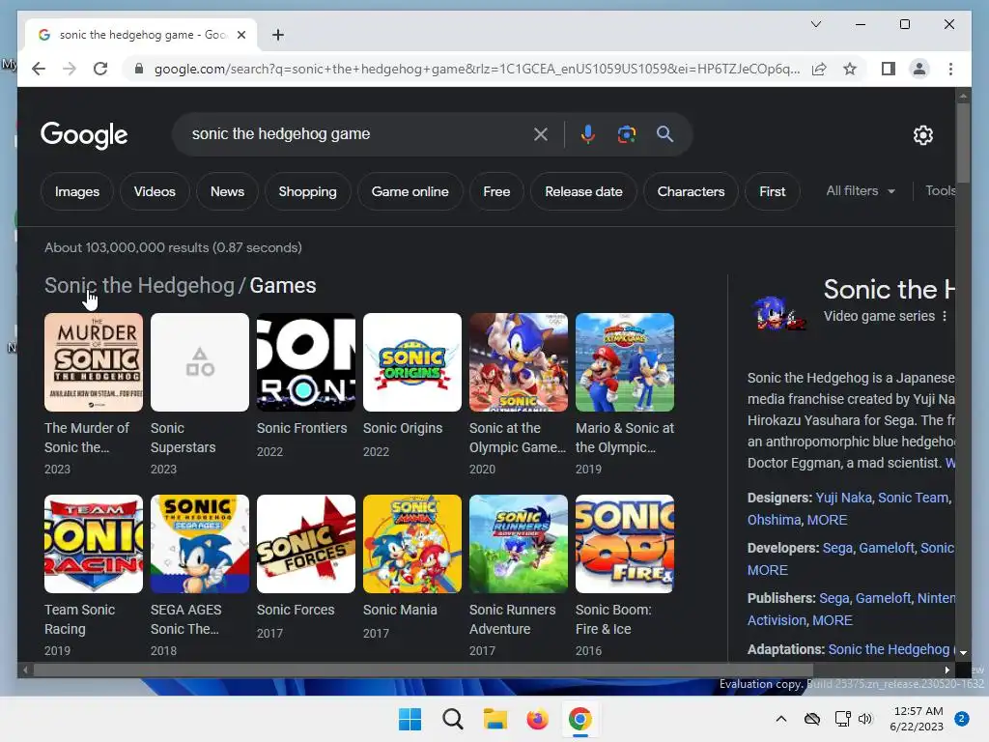Viewport: 989px width, 742px height.
Task: Open Sonic Runners Adventure card
Action: (x=519, y=576)
